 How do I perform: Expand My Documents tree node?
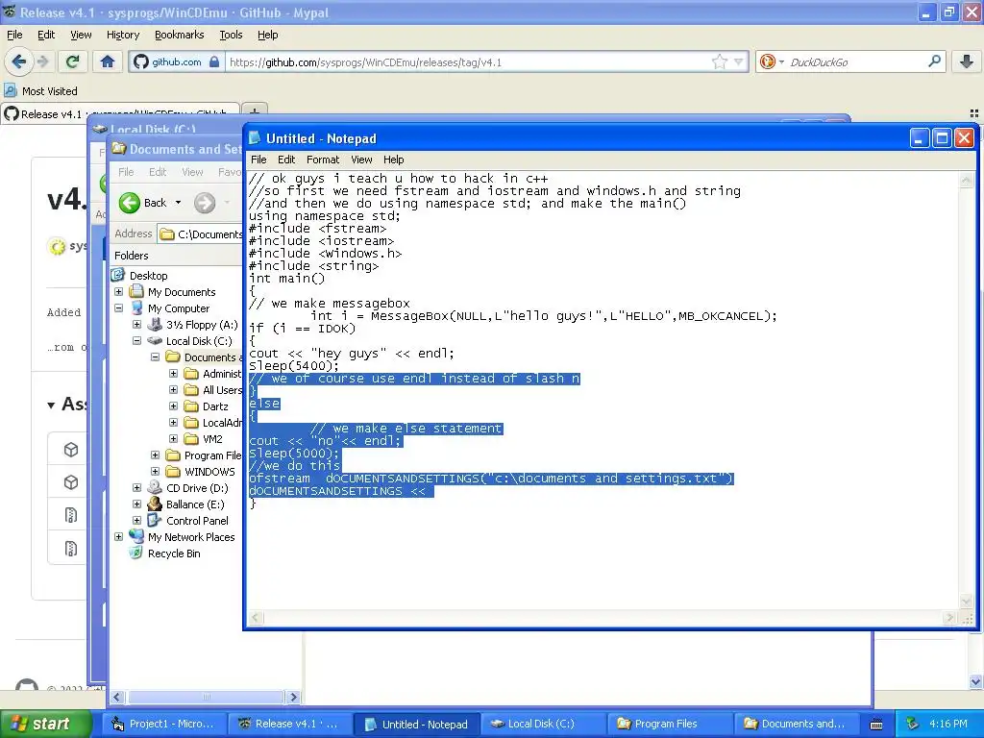pyautogui.click(x=118, y=292)
